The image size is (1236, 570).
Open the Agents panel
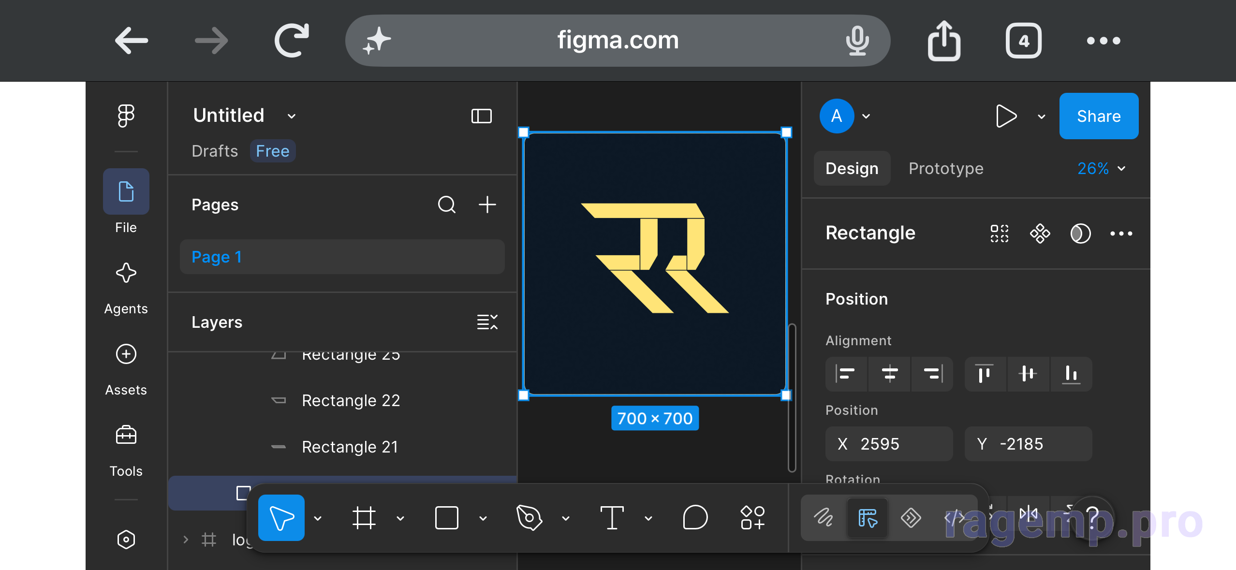click(126, 273)
